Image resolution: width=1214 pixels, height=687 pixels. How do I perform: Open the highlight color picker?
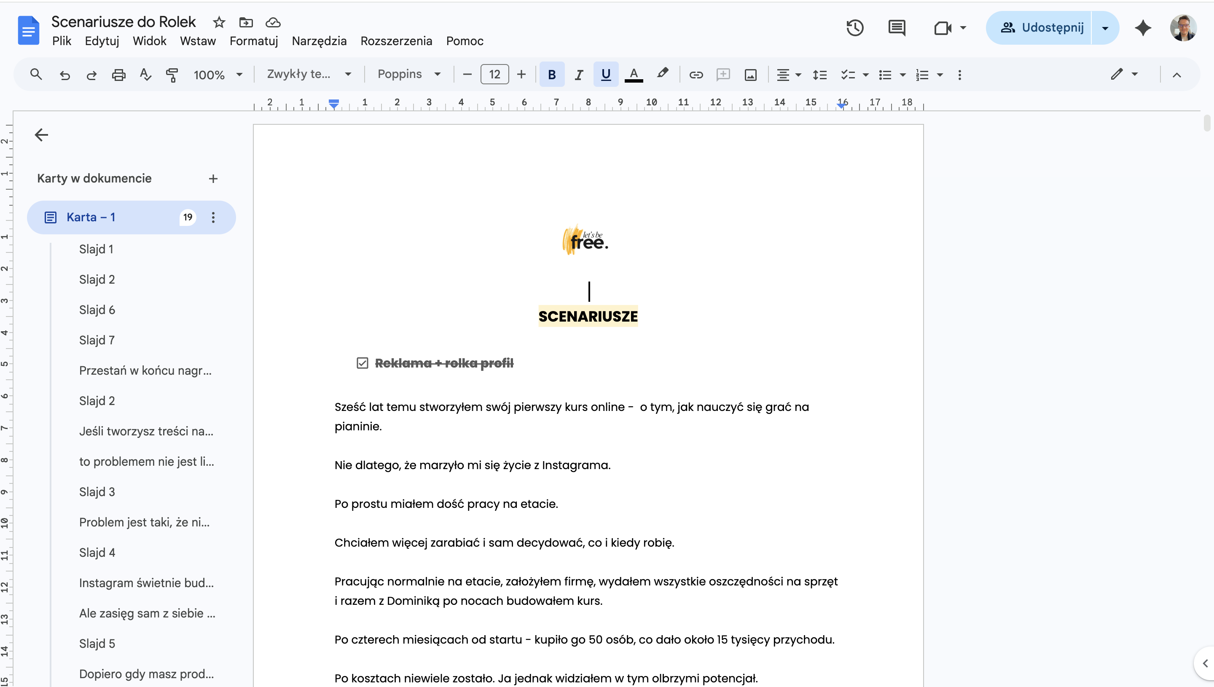[x=662, y=74]
